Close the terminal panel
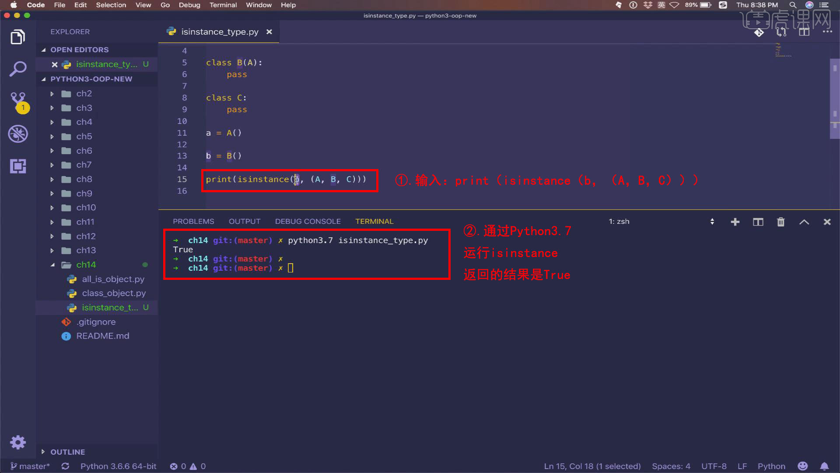This screenshot has height=473, width=840. click(x=827, y=222)
